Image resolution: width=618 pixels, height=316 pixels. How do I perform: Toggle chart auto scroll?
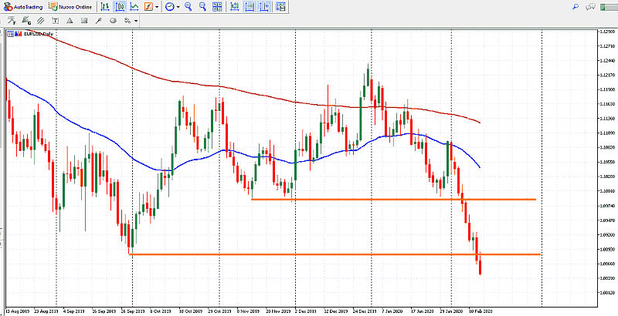tap(250, 6)
